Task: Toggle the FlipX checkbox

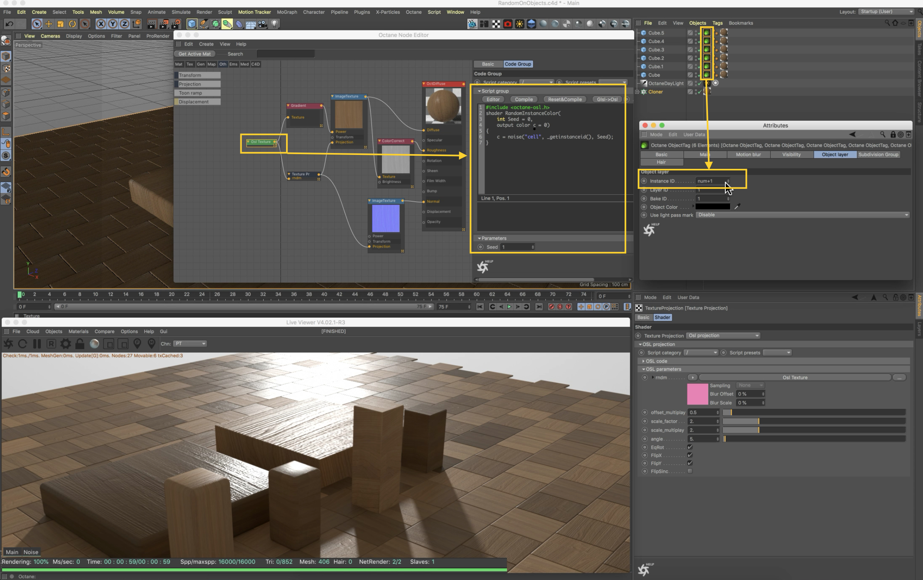Action: coord(690,455)
